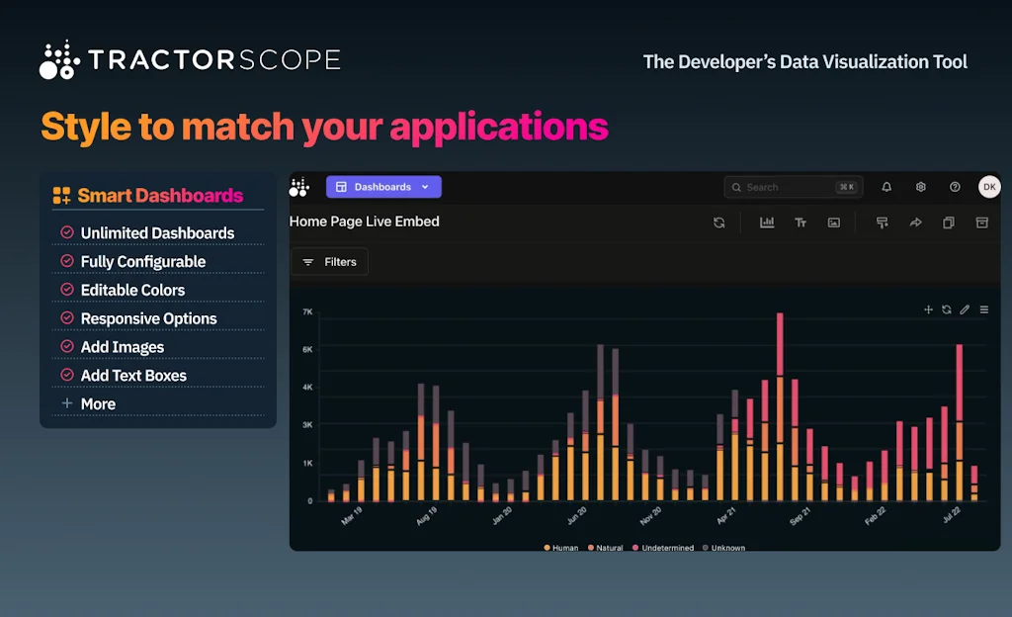Open the Filters panel

coord(329,261)
